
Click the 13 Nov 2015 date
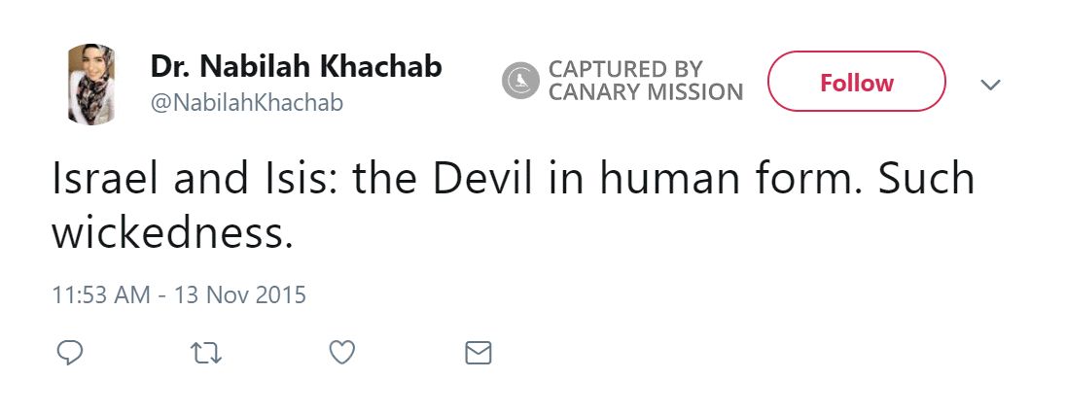tap(240, 293)
